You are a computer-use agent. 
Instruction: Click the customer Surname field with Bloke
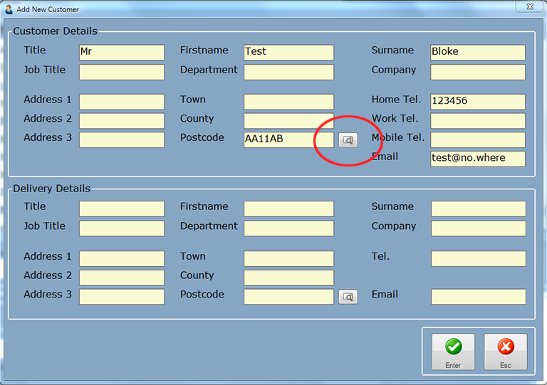(478, 53)
